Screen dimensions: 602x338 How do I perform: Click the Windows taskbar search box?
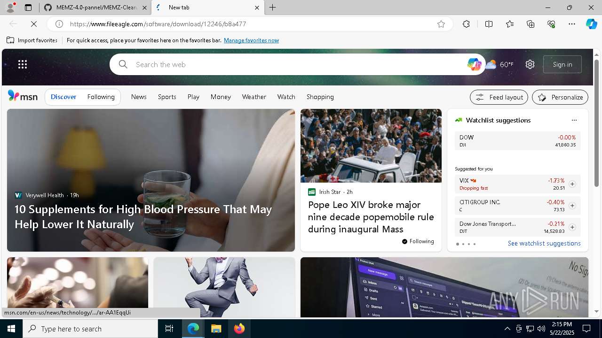pos(90,329)
